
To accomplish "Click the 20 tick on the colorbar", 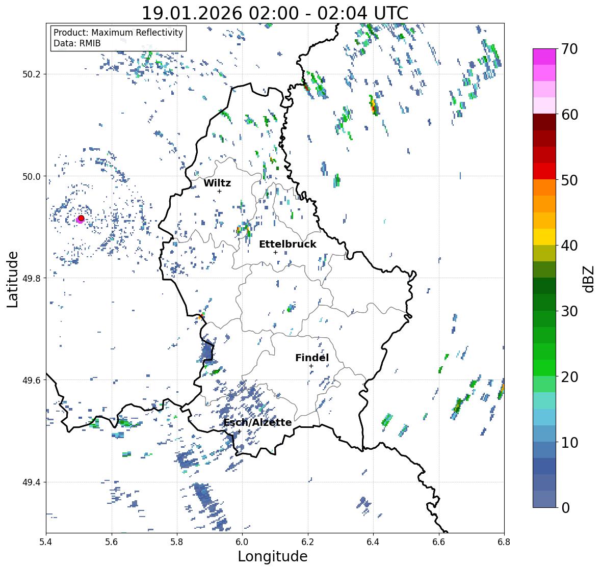I will (x=569, y=377).
